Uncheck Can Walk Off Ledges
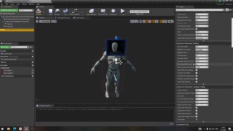 tap(197, 73)
